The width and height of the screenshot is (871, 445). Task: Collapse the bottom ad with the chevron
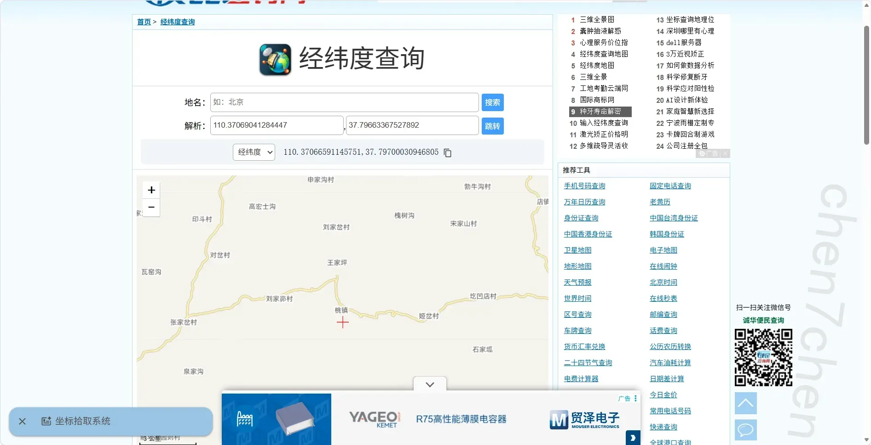pos(430,384)
